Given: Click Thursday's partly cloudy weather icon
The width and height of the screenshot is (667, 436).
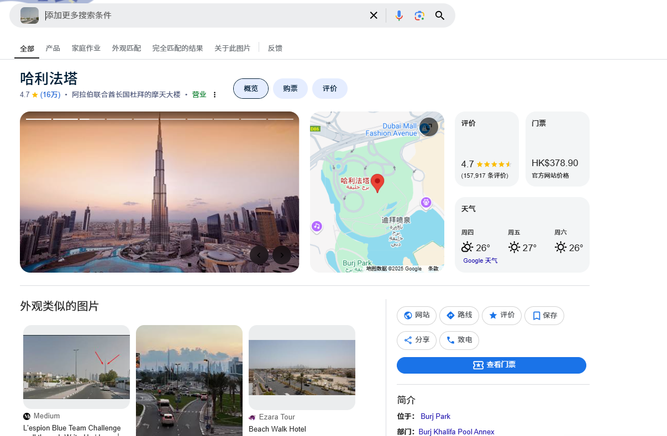Looking at the screenshot, I should (467, 247).
